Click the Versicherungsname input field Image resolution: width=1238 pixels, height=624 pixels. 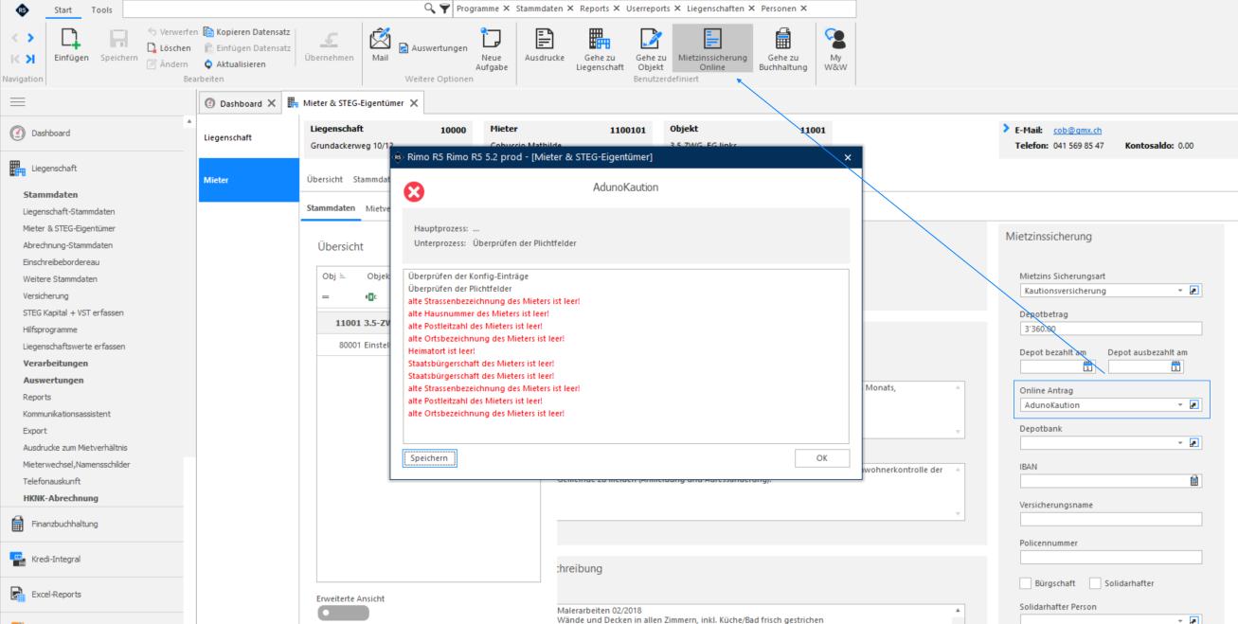point(1110,519)
